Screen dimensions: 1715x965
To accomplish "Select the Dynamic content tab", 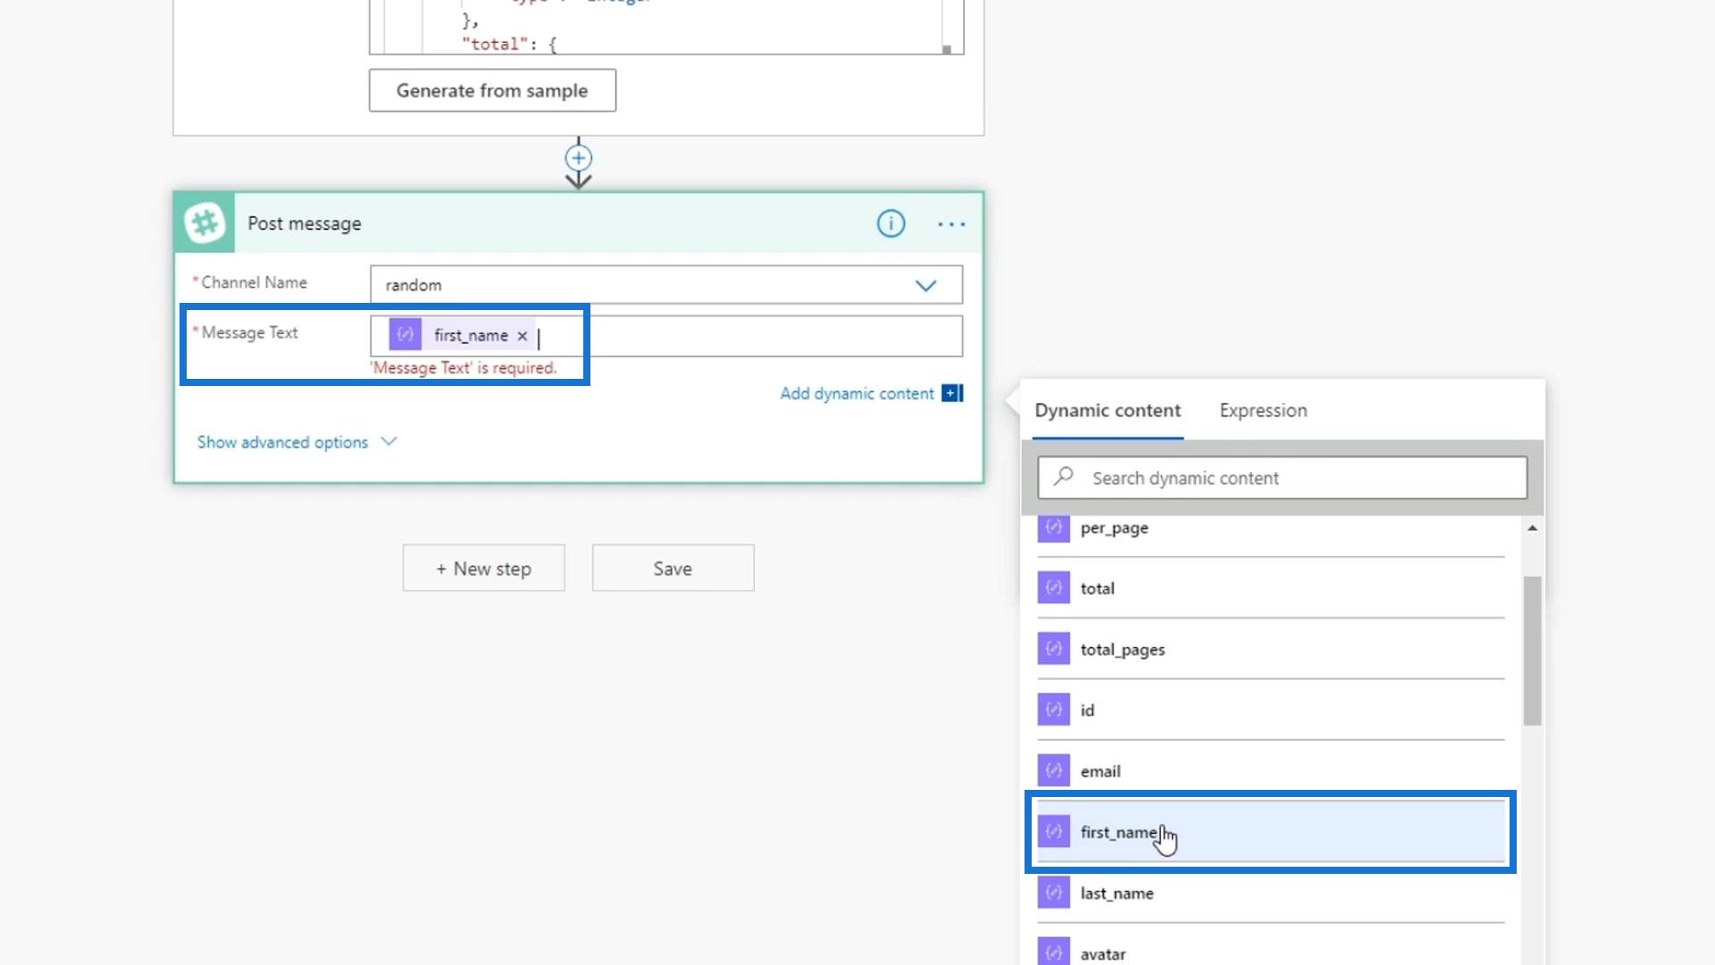I will [x=1107, y=410].
